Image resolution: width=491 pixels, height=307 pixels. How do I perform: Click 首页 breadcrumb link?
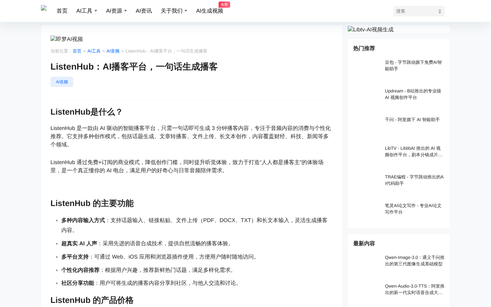[x=77, y=51]
